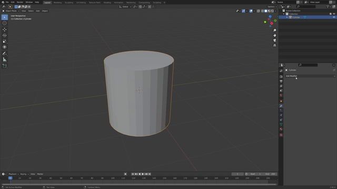Open the Tool properties tab
Screen dimensions: 337x189
(x=281, y=71)
